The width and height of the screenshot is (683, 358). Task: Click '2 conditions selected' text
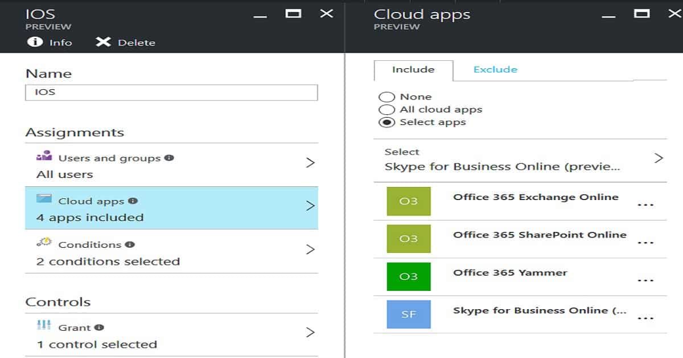(108, 261)
